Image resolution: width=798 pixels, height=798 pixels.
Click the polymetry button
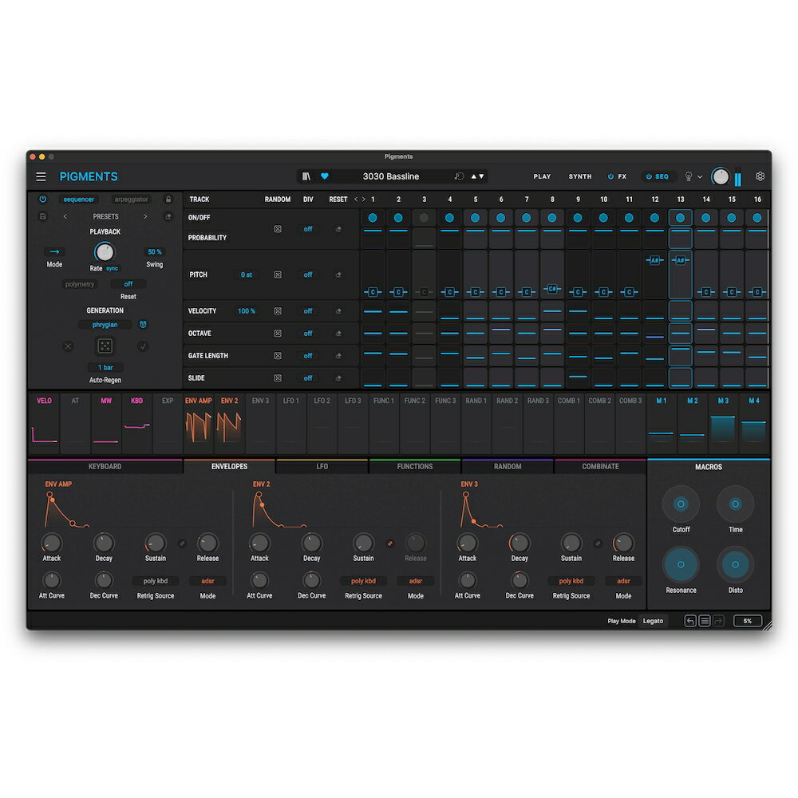81,284
